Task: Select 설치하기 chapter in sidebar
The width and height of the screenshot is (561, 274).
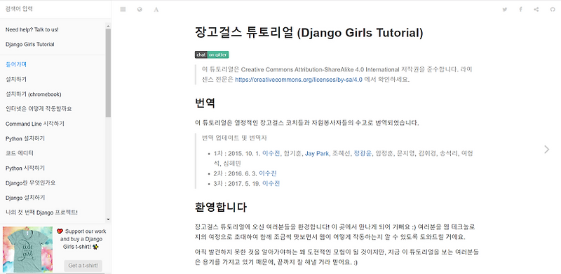Action: pyautogui.click(x=16, y=79)
